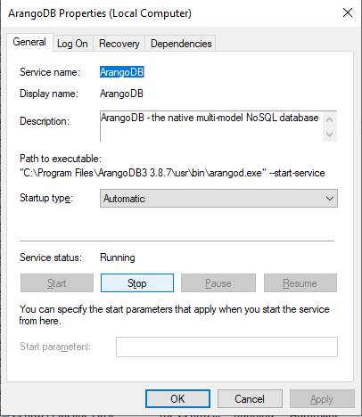Screen dimensions: 362x417
Task: Focus the Start parameters input field
Action: coord(226,347)
